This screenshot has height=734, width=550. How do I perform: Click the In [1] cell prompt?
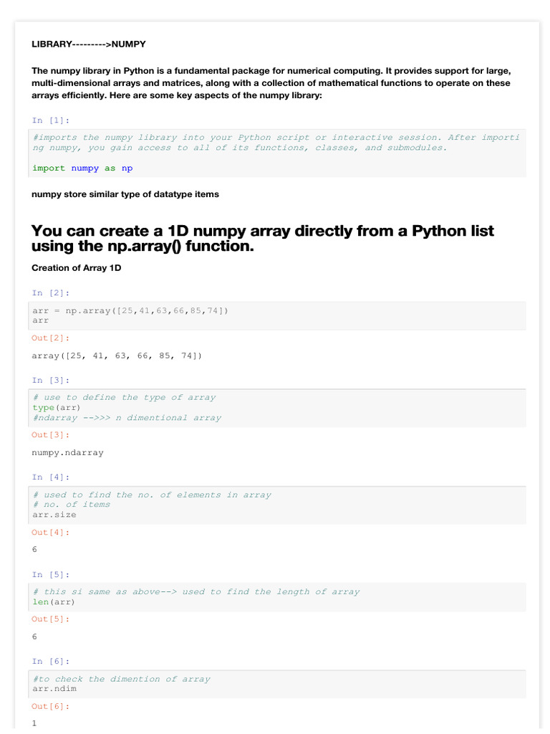[x=51, y=120]
